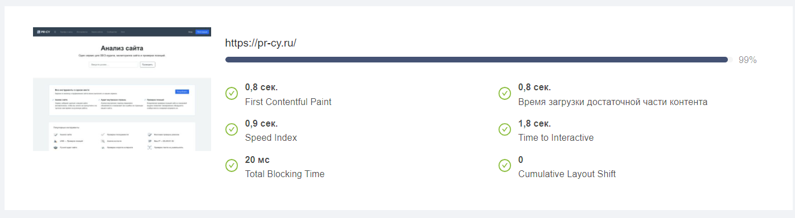
Task: Click the Cumulative Layout Shift checkmark icon
Action: click(x=505, y=166)
